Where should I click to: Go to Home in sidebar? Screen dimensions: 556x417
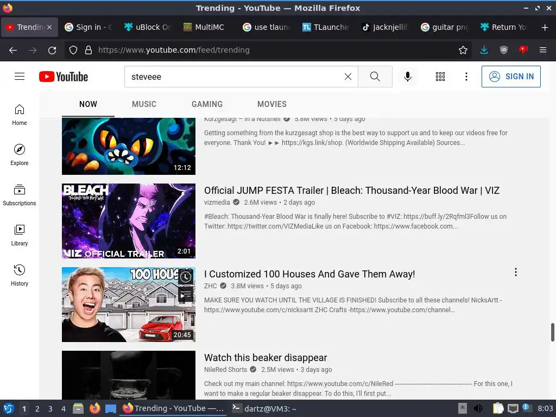pyautogui.click(x=20, y=115)
